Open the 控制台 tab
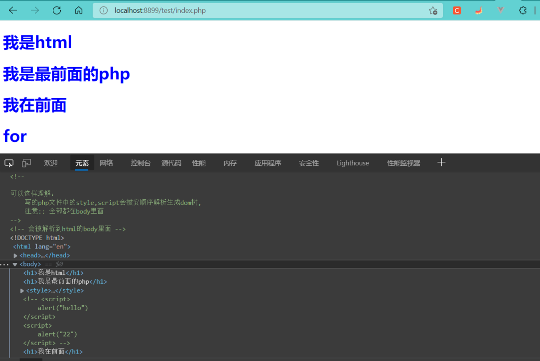This screenshot has height=361, width=540. pos(140,163)
